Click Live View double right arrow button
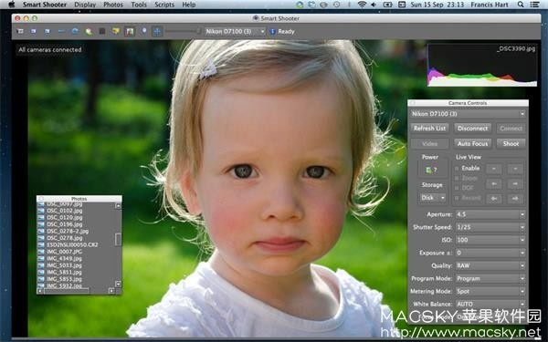The width and height of the screenshot is (548, 342). click(x=515, y=199)
